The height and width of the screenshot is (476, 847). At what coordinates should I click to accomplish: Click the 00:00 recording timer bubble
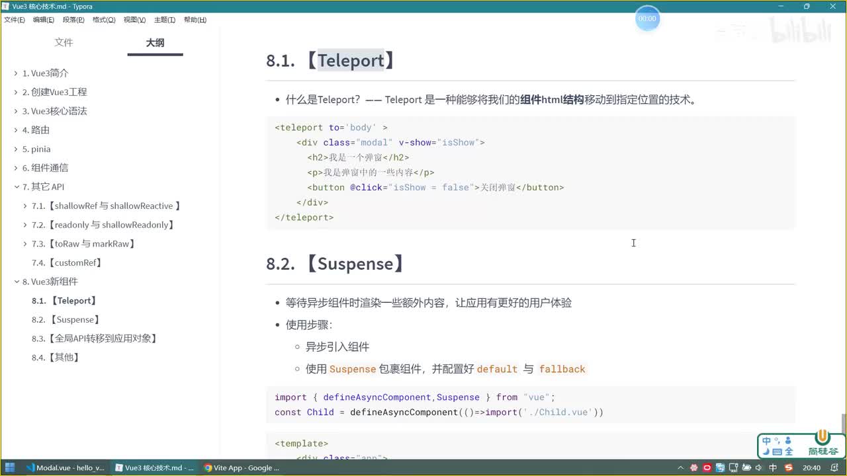[x=647, y=19]
